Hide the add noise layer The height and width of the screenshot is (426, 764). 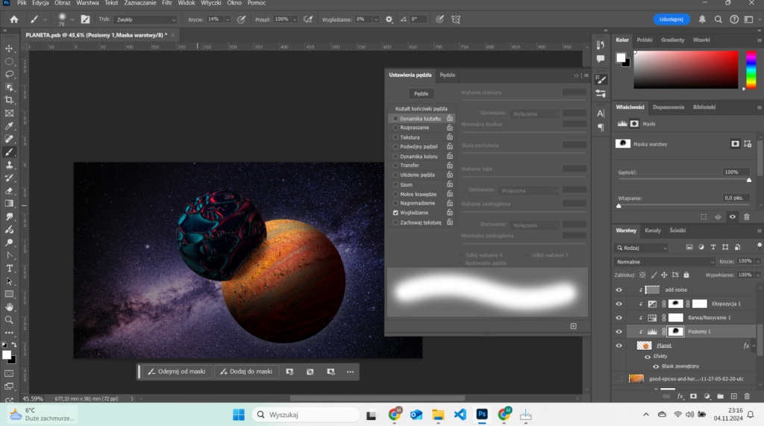(619, 290)
